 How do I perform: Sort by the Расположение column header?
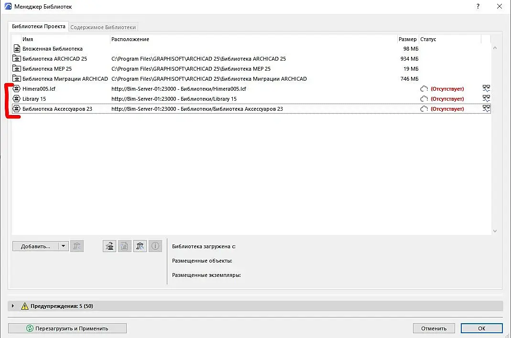[x=253, y=39]
